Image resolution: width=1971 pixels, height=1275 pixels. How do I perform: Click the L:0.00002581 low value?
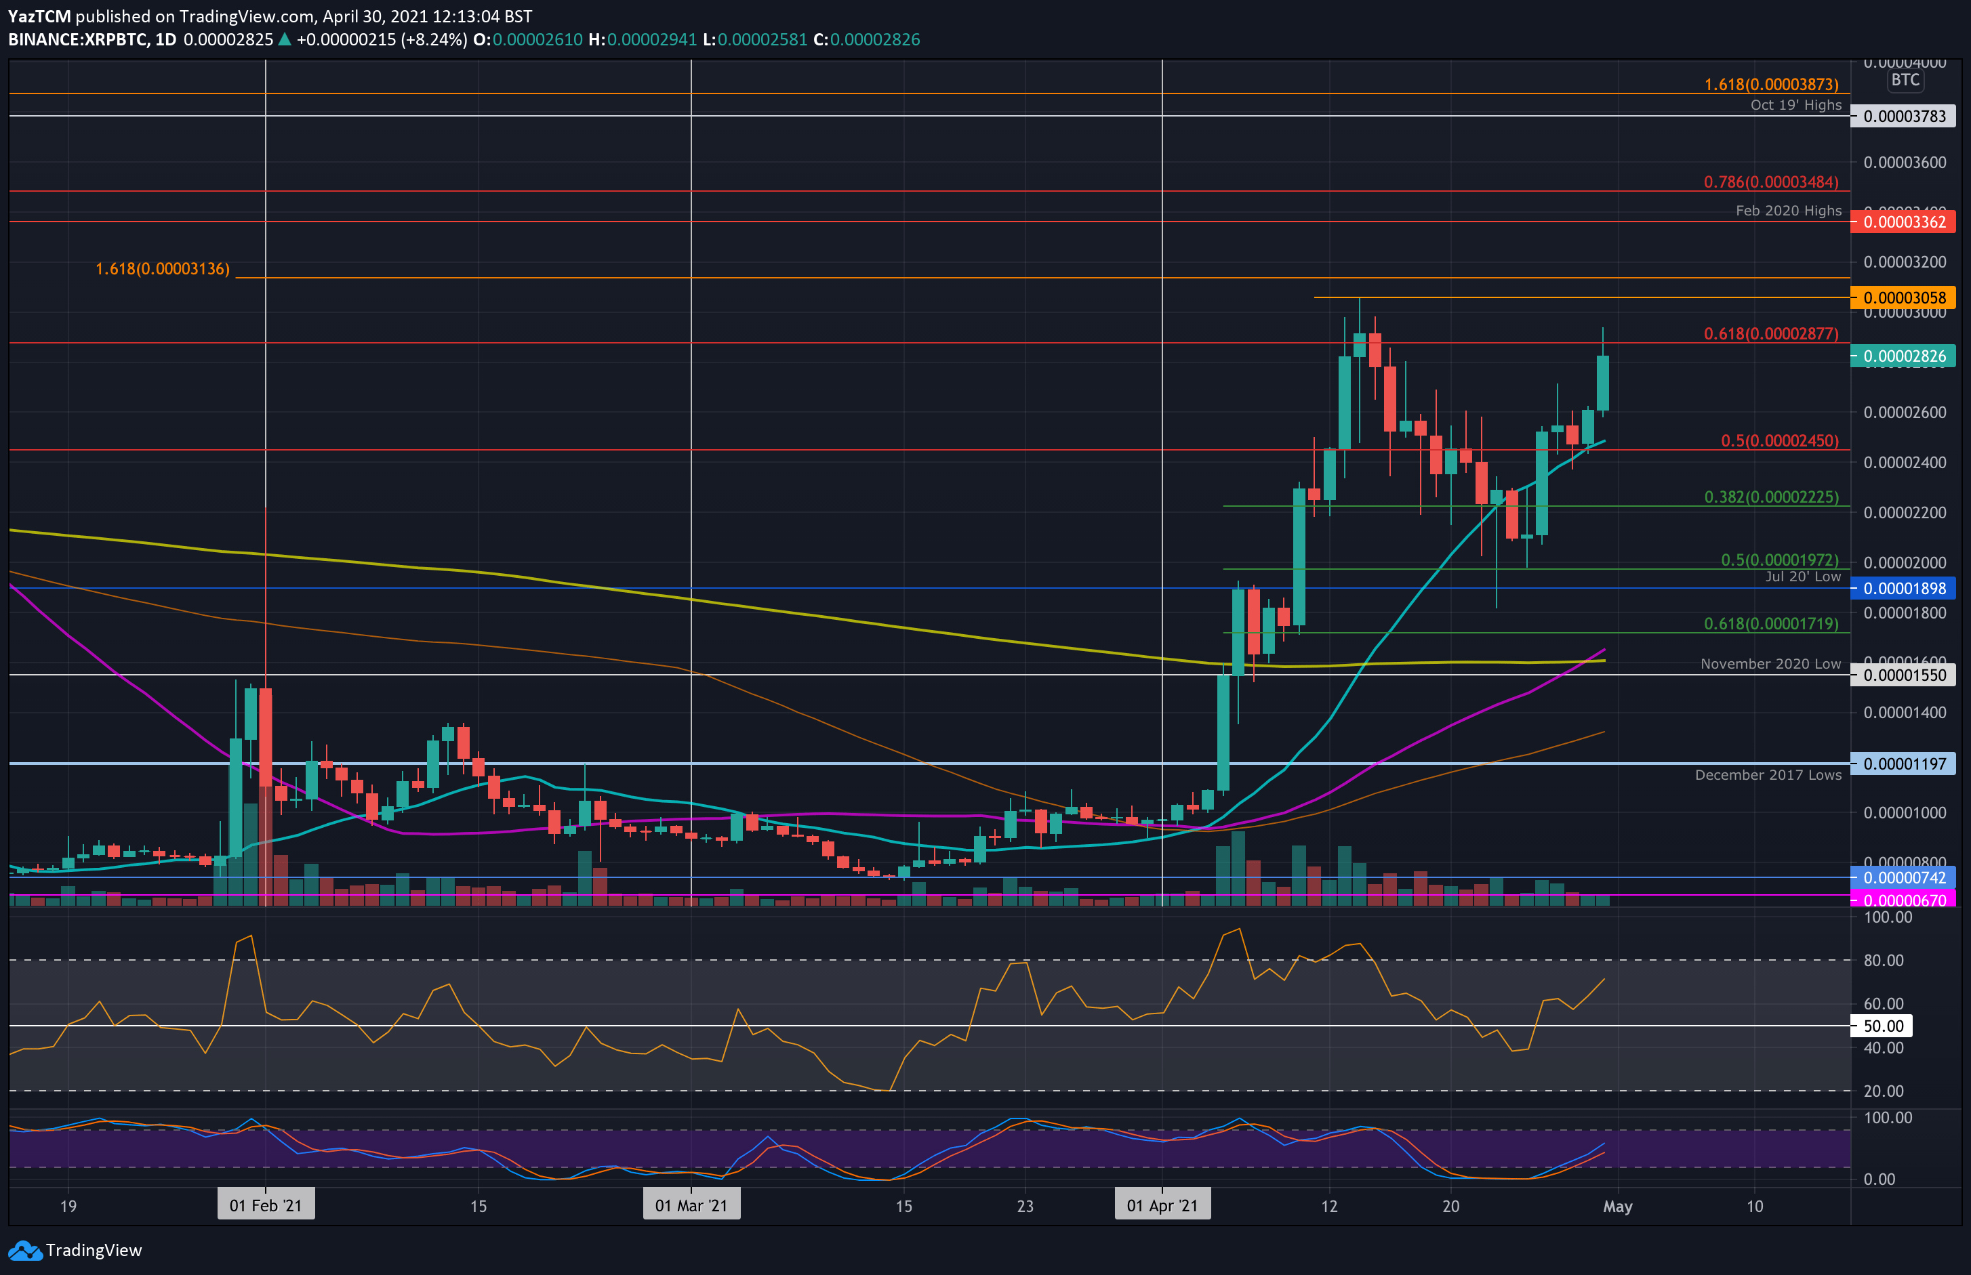[x=754, y=40]
